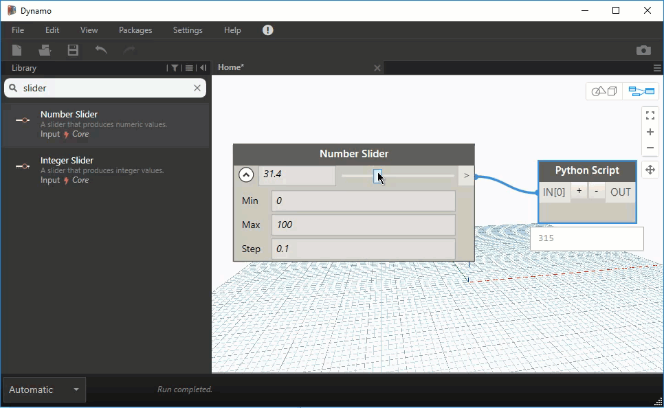Click the New file icon in toolbar
664x408 pixels.
(17, 50)
